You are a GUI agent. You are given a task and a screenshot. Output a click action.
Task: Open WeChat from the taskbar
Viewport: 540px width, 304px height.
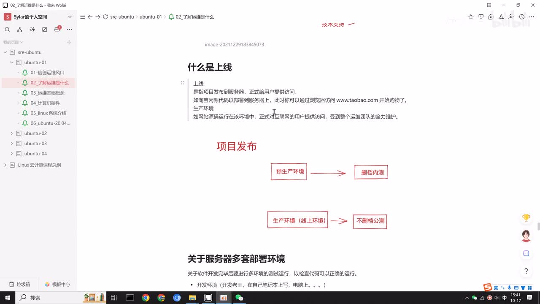tap(239, 298)
